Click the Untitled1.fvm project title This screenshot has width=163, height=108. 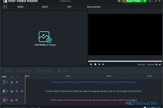click(x=65, y=1)
